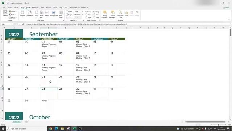Image resolution: width=232 pixels, height=131 pixels.
Task: Switch to the Home tab
Action: point(10,8)
